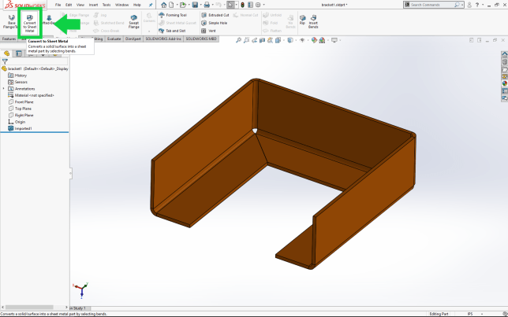Open Search Commands dropdown arrow

[x=462, y=5]
